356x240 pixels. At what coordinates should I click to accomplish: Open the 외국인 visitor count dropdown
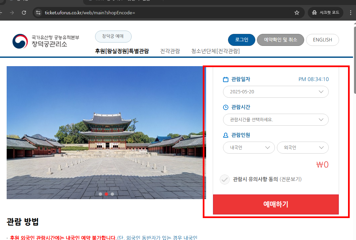(302, 148)
